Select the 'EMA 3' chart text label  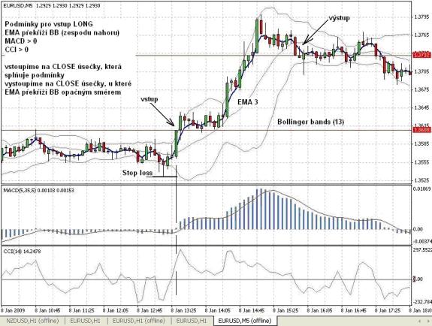[248, 102]
